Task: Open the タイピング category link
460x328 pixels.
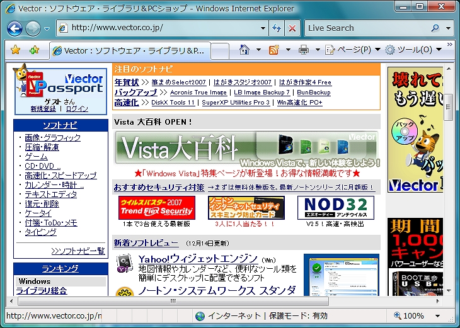Action: pyautogui.click(x=40, y=232)
